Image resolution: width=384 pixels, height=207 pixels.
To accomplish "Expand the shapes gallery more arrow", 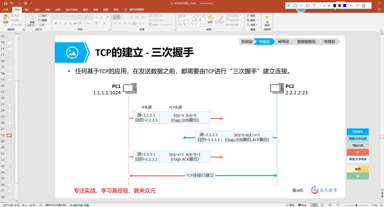I will 204,24.
